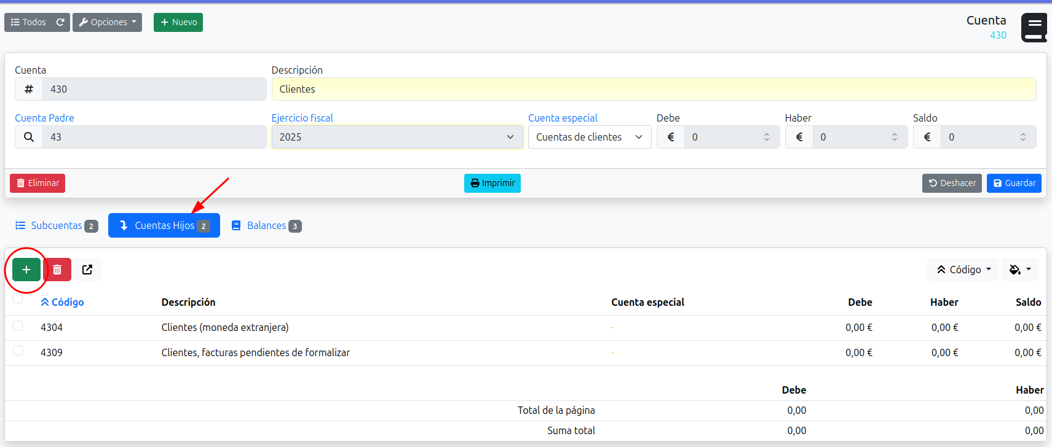Expand the Ejercicio fiscal 2025 dropdown
The image size is (1052, 447).
pyautogui.click(x=397, y=137)
